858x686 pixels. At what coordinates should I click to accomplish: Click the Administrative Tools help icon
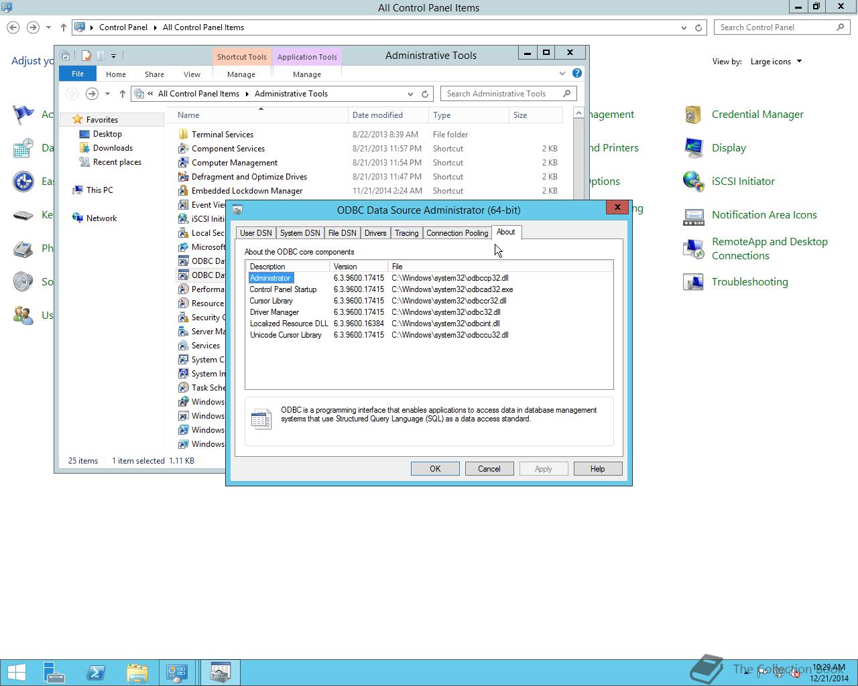[576, 73]
